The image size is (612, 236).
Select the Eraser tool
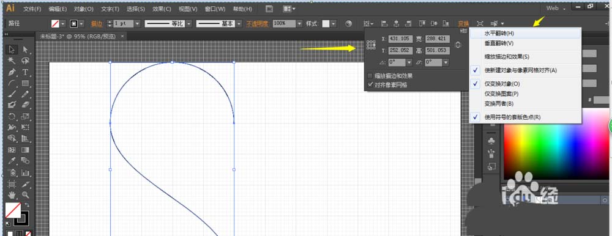coord(25,105)
